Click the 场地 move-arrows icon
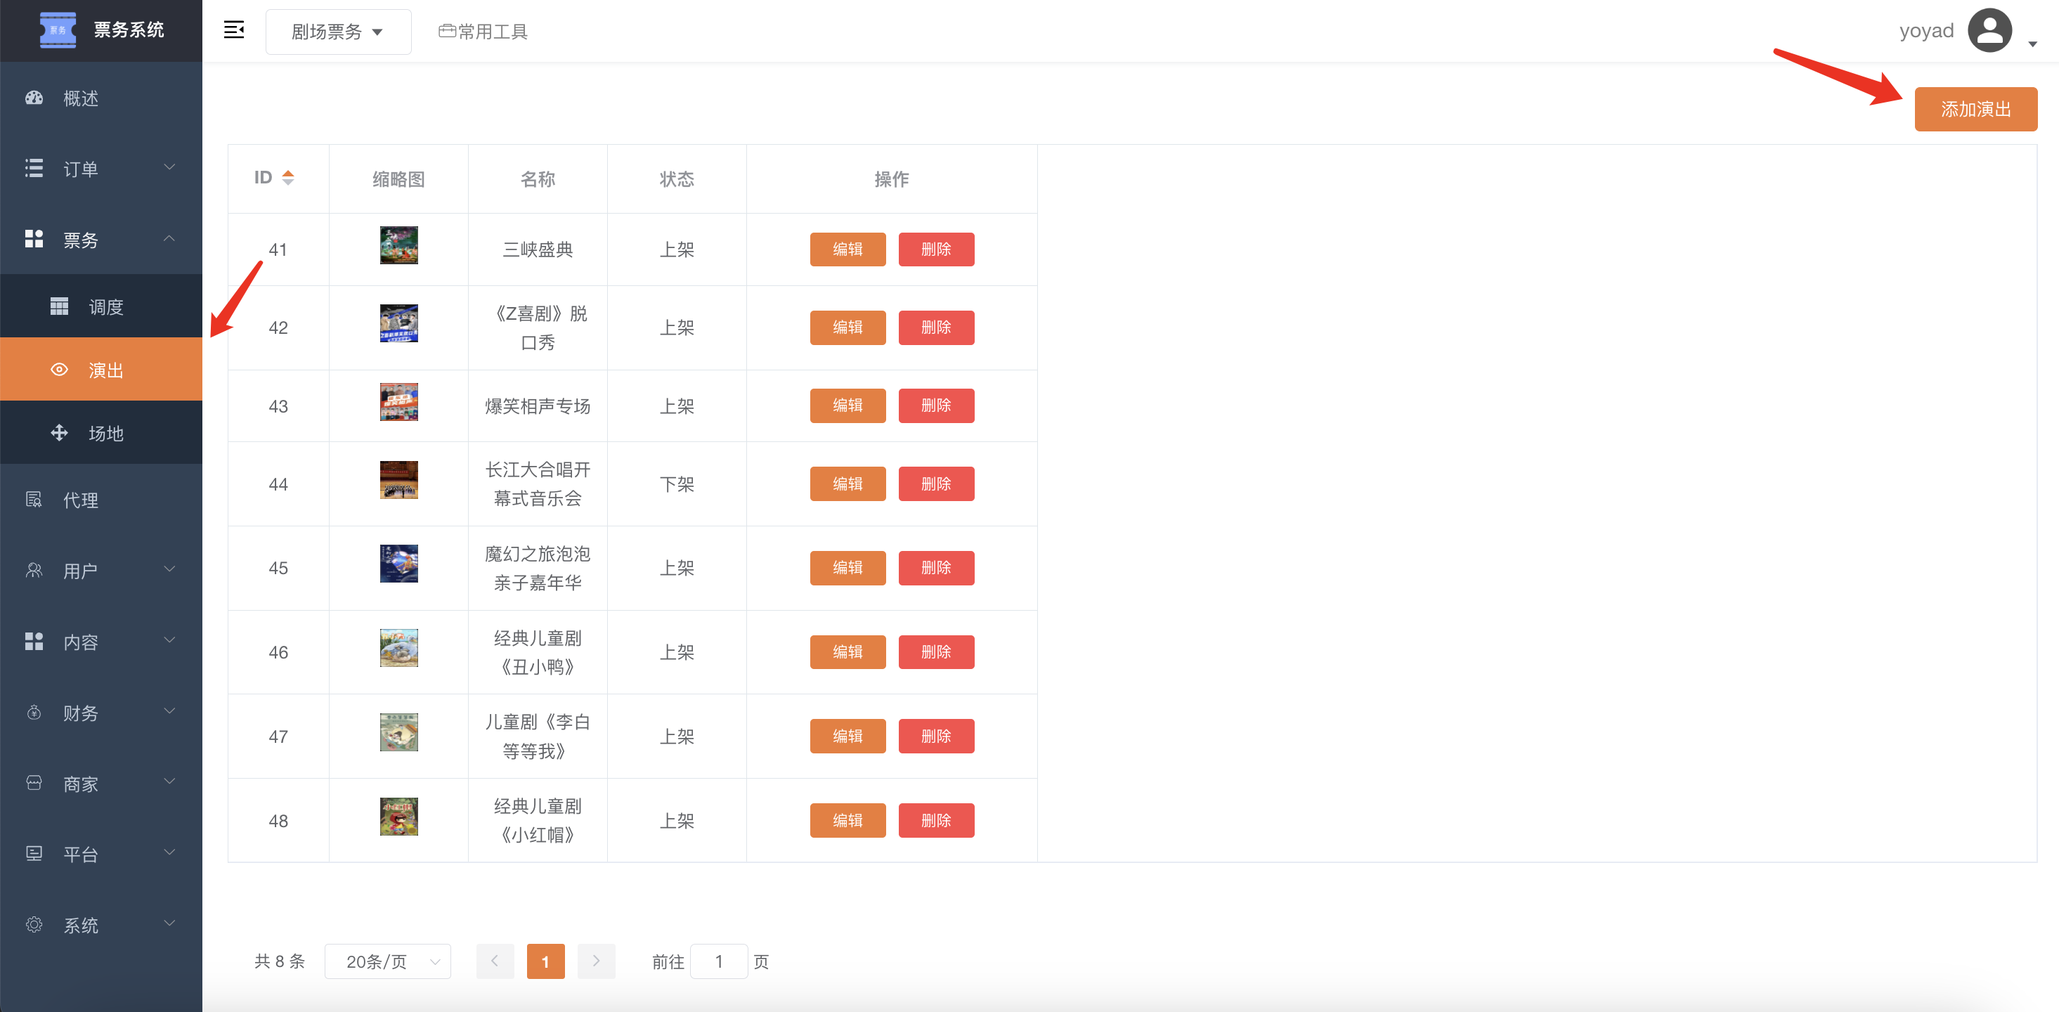This screenshot has height=1012, width=2059. coord(59,432)
